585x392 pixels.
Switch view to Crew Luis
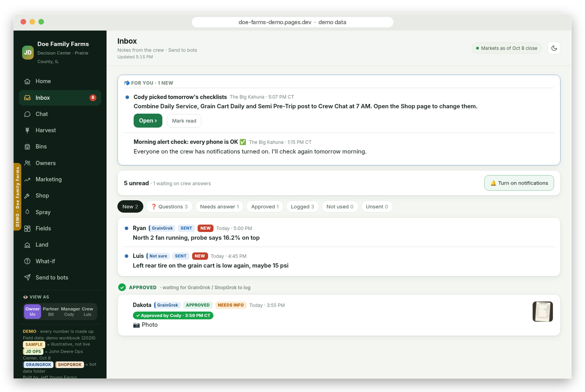87,312
